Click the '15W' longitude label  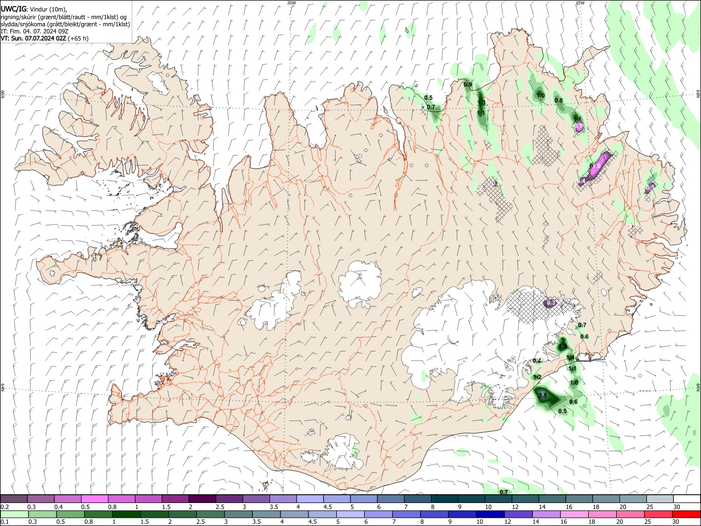[580, 3]
